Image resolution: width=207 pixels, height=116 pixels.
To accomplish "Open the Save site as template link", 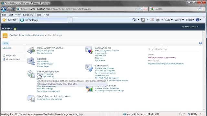I will pos(105,71).
